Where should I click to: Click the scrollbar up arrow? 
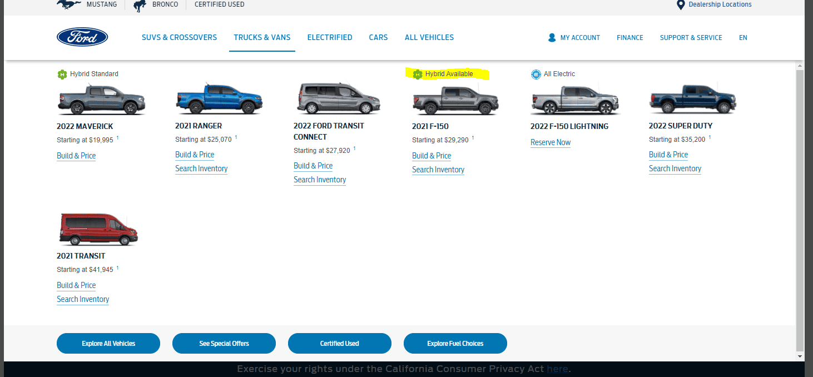tap(800, 65)
